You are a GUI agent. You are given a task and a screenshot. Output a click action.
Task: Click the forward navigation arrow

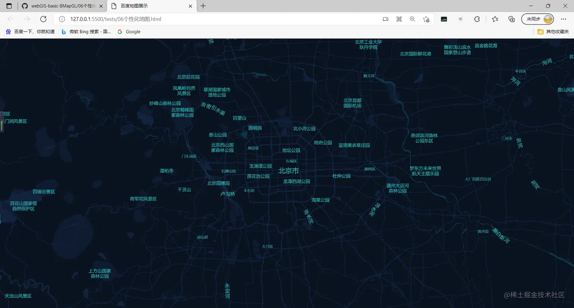27,19
